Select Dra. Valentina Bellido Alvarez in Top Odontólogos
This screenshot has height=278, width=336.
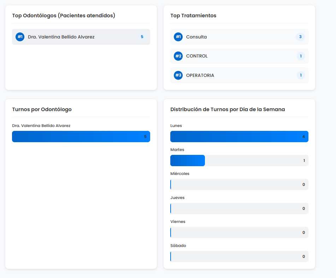tap(61, 37)
